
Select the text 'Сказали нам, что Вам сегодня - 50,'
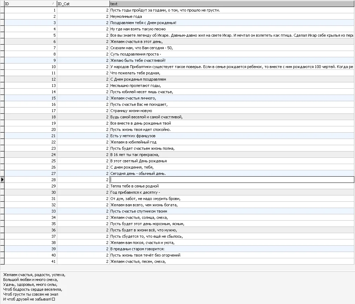(x=141, y=48)
